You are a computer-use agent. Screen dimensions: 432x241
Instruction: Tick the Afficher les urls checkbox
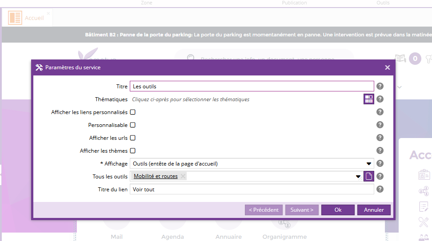[x=132, y=138]
